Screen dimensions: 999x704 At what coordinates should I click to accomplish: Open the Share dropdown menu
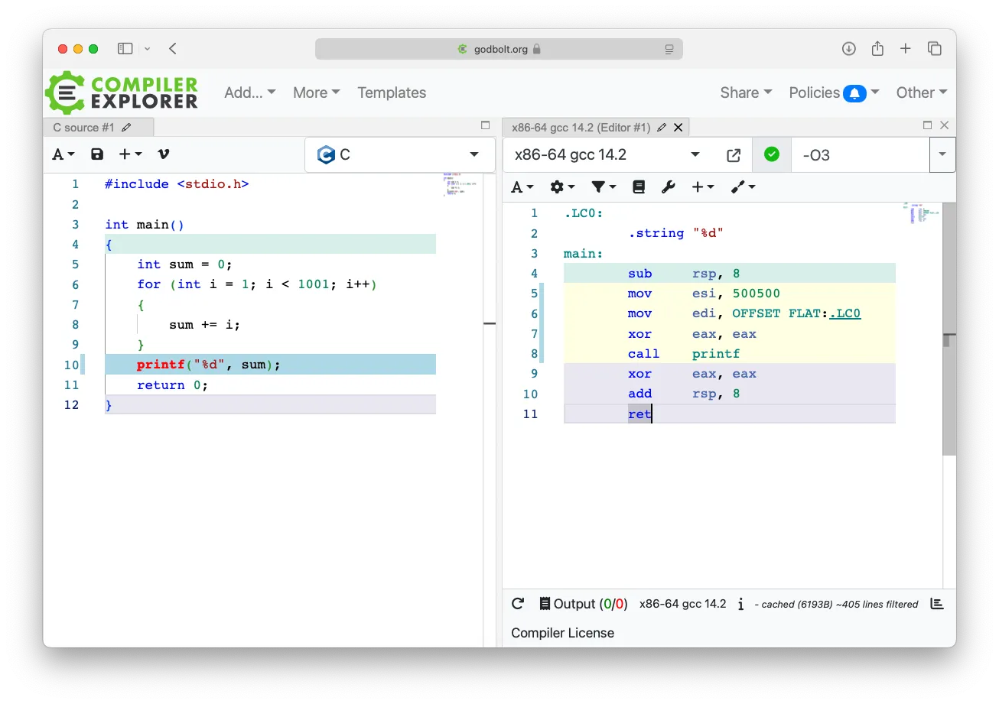click(x=746, y=92)
